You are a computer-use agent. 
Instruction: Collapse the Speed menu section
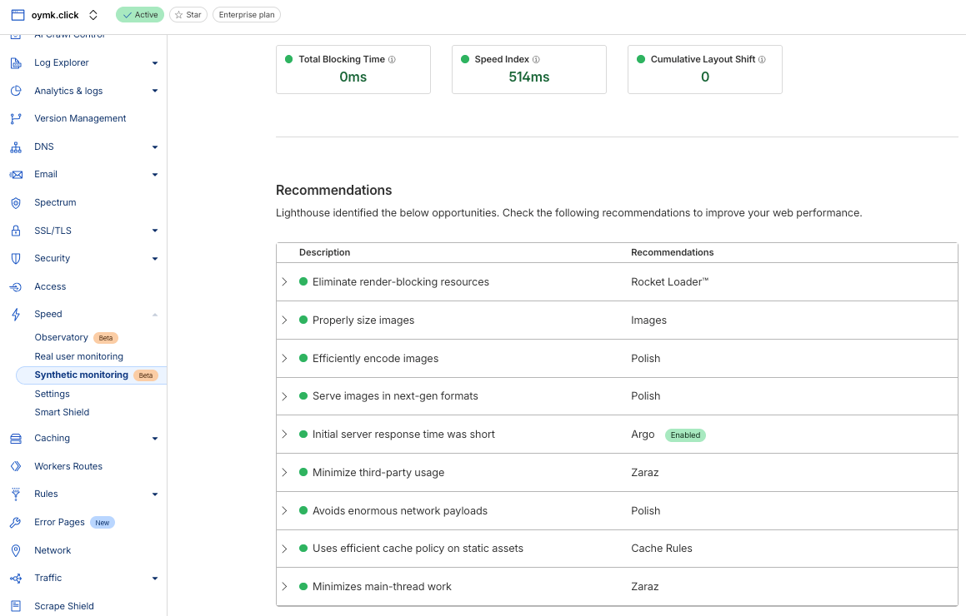pos(155,315)
